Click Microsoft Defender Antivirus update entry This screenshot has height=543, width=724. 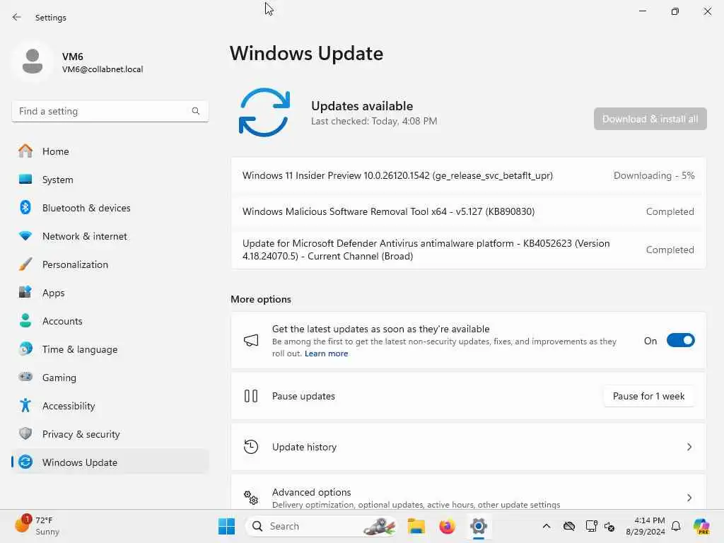coord(468,250)
